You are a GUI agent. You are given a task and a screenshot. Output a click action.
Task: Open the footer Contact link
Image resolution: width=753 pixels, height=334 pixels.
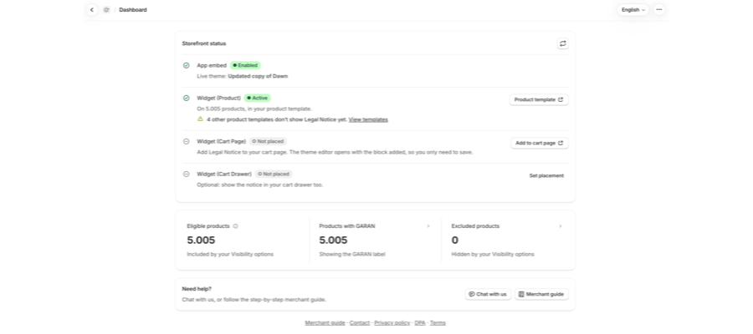pos(360,323)
